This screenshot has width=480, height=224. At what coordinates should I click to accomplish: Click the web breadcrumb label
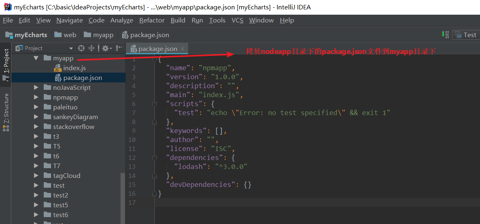point(70,35)
